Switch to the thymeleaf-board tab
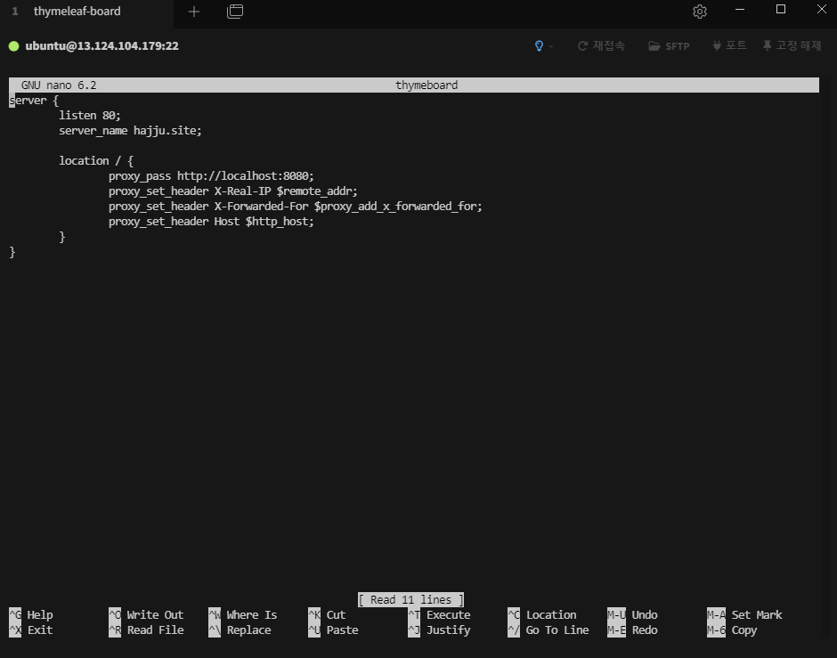This screenshot has width=837, height=658. point(77,12)
